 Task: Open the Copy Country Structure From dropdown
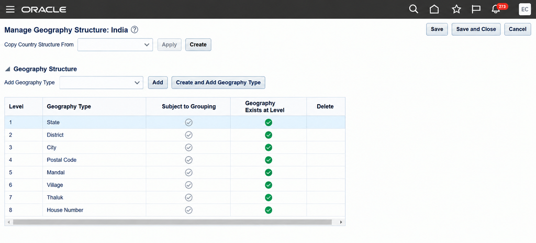tap(115, 45)
